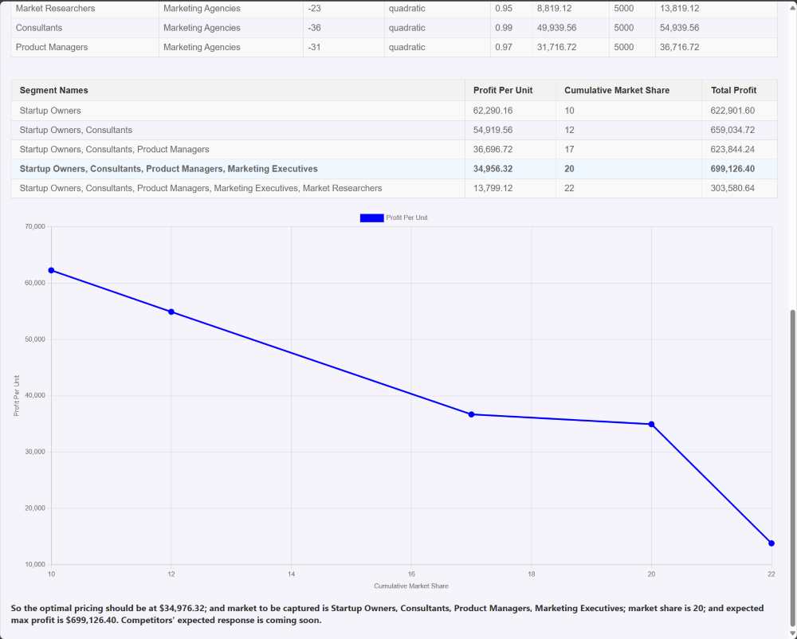Click the lowest data point on the chart
797x639 pixels.
(771, 542)
